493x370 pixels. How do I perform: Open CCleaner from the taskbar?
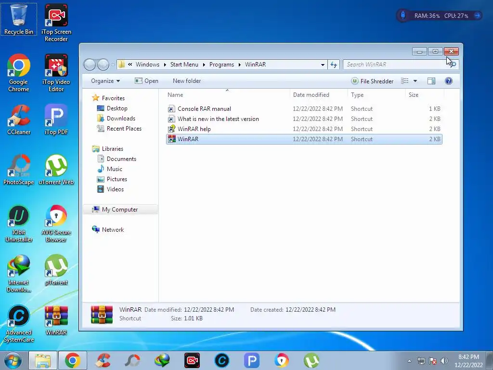[x=104, y=360]
